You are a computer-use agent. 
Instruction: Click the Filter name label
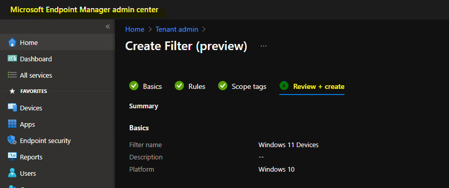pos(146,145)
